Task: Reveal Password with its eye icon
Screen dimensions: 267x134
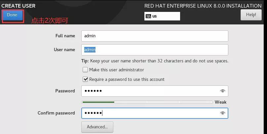Action: 223,91
